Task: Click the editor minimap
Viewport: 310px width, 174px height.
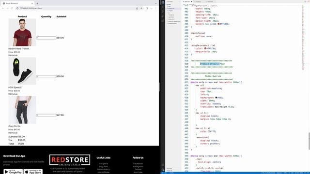Action: 304,38
